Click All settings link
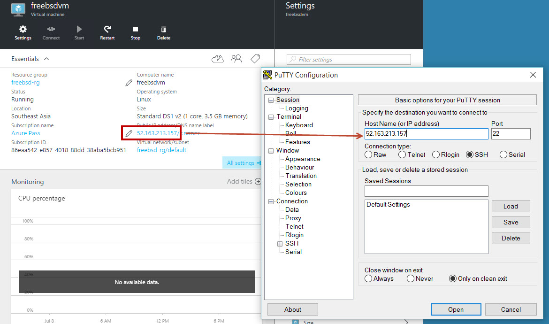This screenshot has width=549, height=324. tap(242, 163)
